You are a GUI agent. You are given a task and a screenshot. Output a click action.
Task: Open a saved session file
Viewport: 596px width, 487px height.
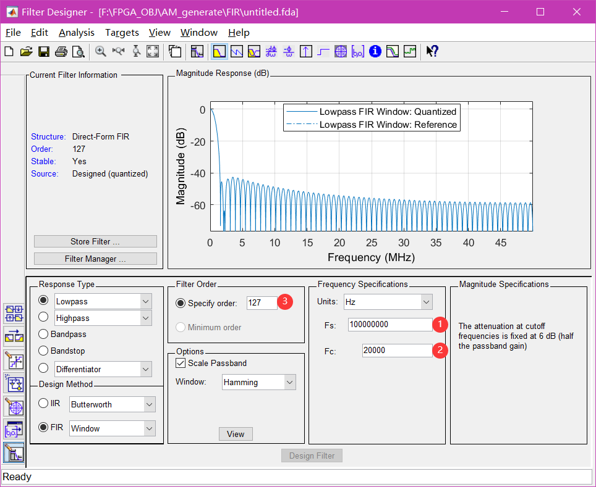(x=26, y=51)
